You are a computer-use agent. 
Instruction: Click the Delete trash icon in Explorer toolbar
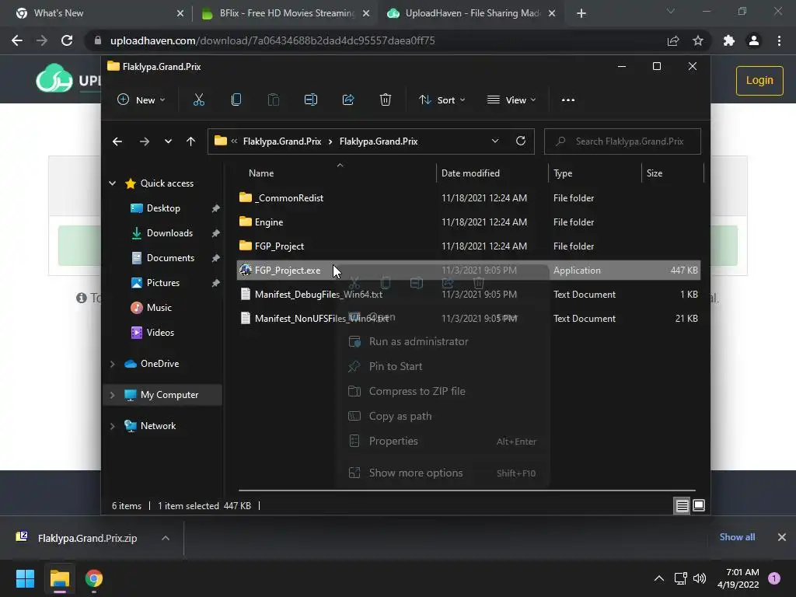pyautogui.click(x=386, y=100)
